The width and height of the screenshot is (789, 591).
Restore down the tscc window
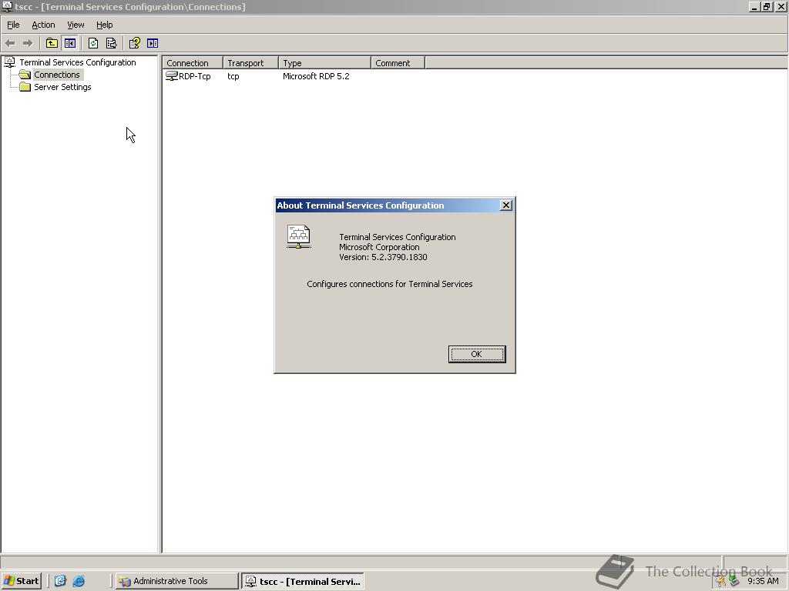pyautogui.click(x=767, y=6)
